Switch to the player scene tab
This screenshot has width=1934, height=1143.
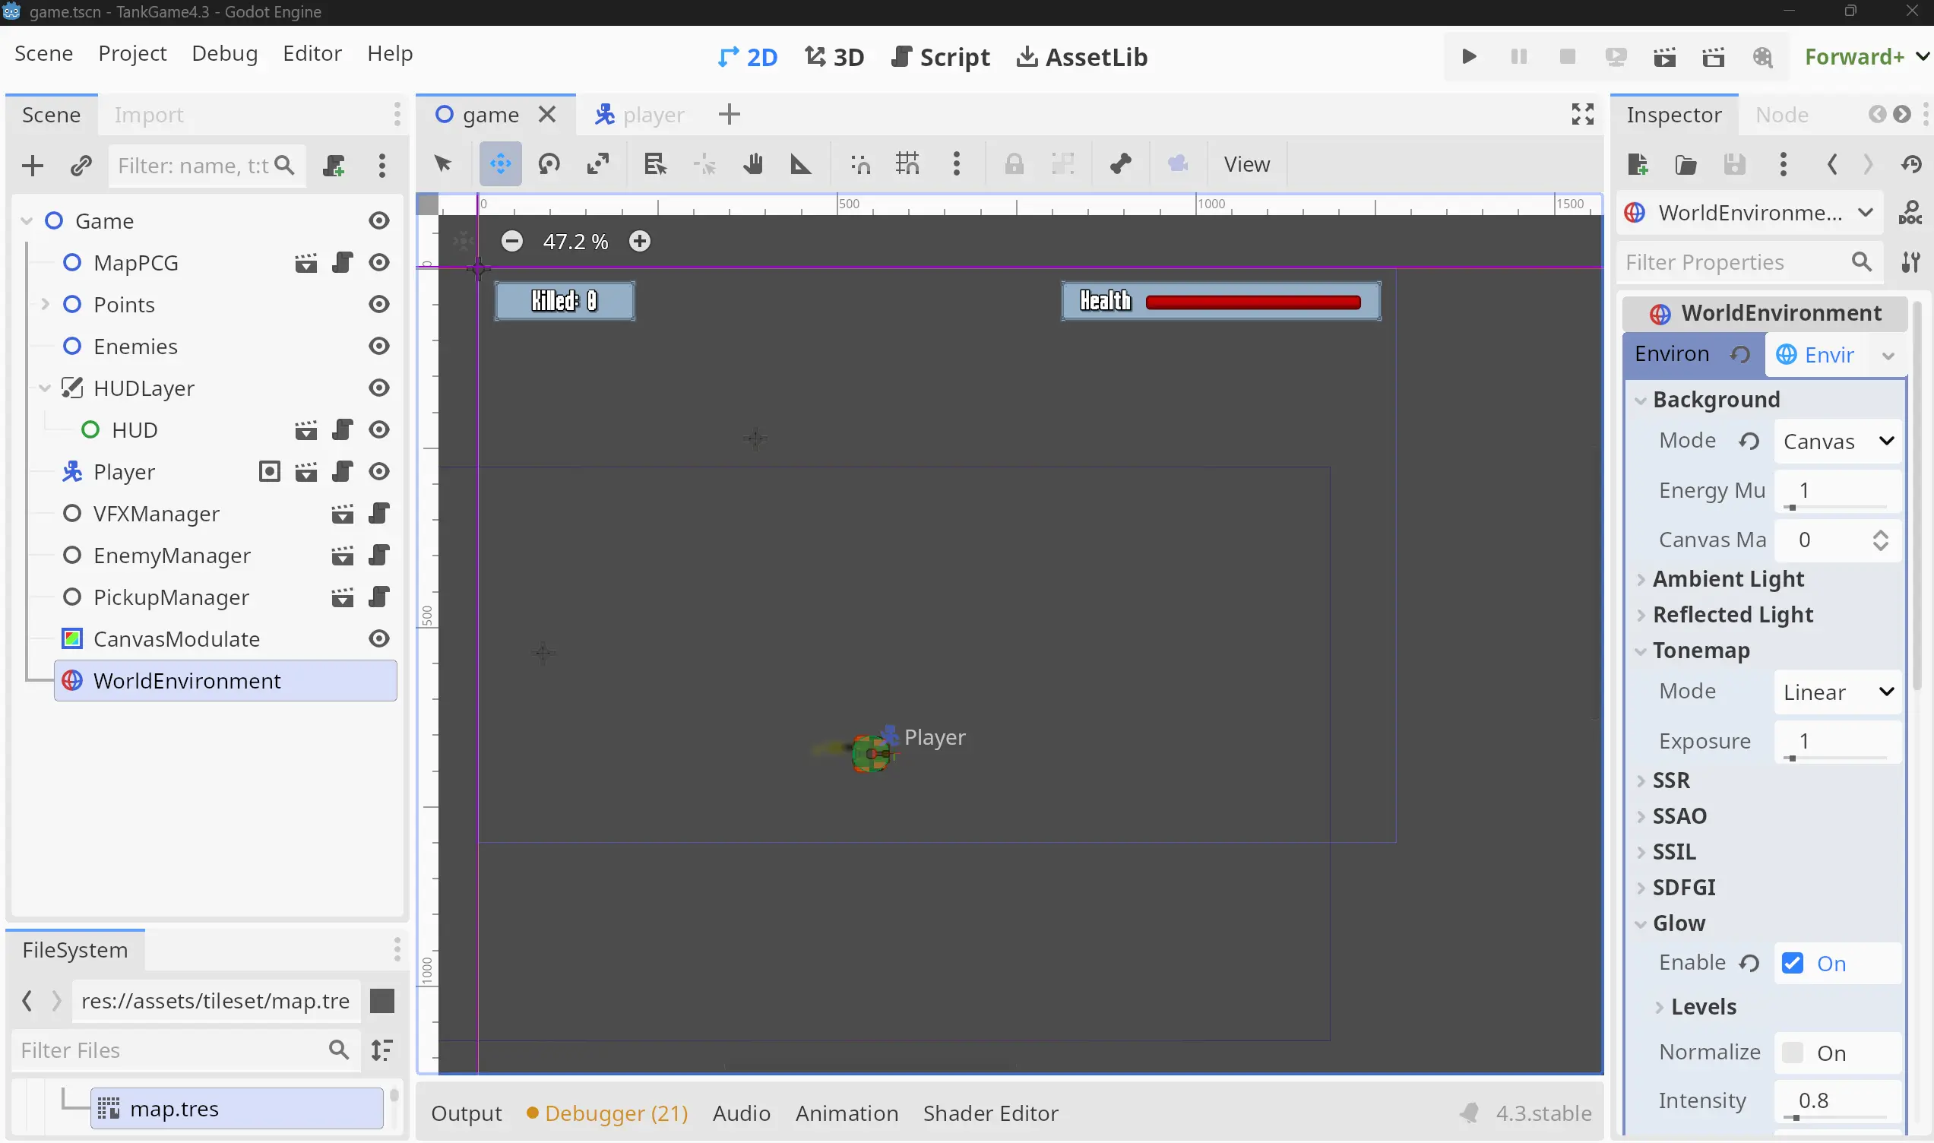pyautogui.click(x=640, y=115)
